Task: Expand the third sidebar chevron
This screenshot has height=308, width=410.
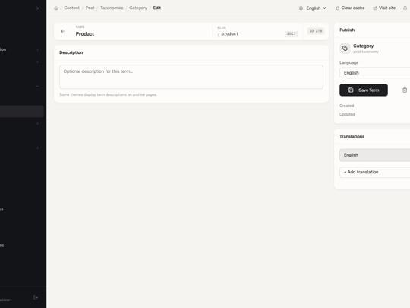Action: [x=37, y=62]
